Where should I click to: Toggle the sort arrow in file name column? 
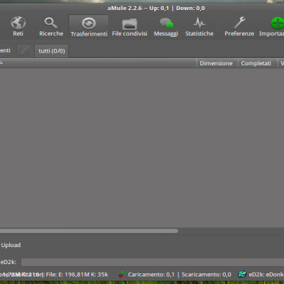[1, 62]
